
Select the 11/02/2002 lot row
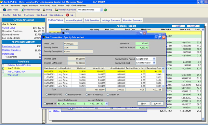click(103, 77)
